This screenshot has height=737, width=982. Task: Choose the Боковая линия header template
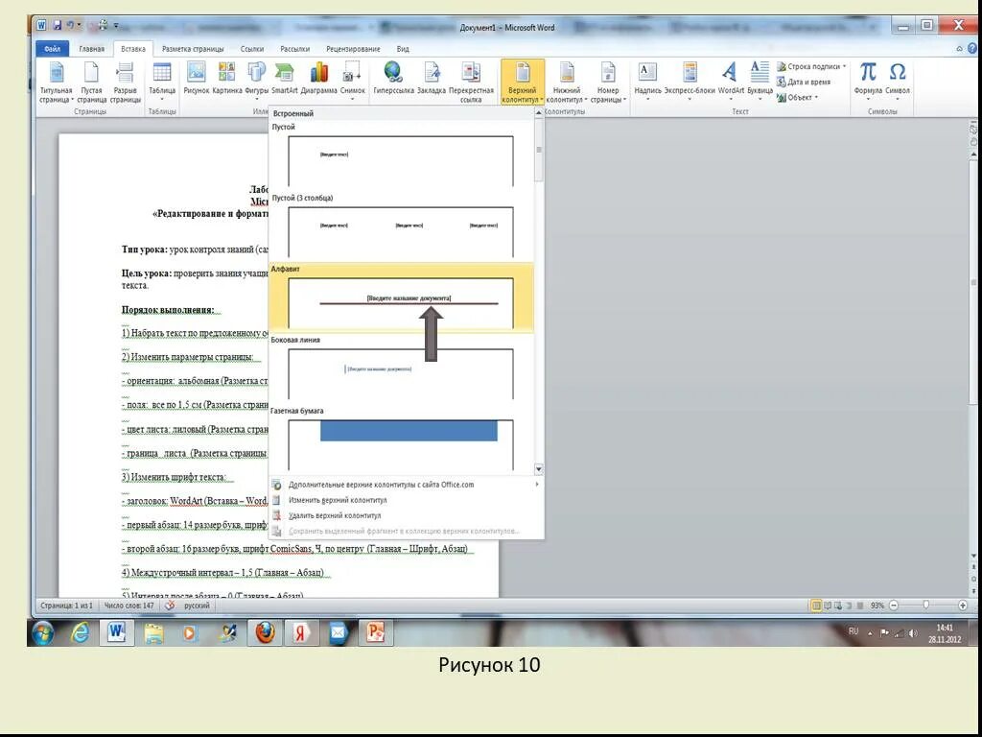(401, 368)
